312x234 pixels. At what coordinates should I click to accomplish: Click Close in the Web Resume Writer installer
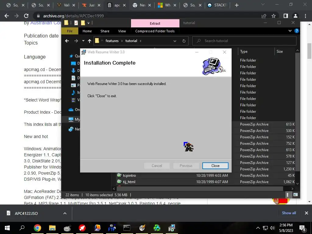(x=215, y=166)
